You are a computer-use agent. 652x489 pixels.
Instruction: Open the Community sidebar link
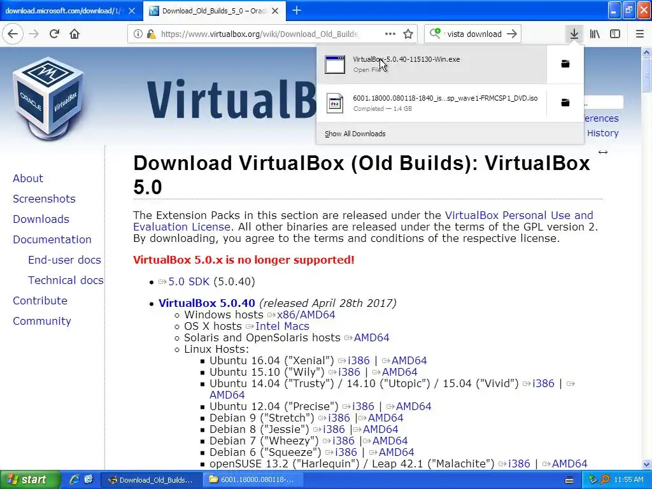pos(41,321)
